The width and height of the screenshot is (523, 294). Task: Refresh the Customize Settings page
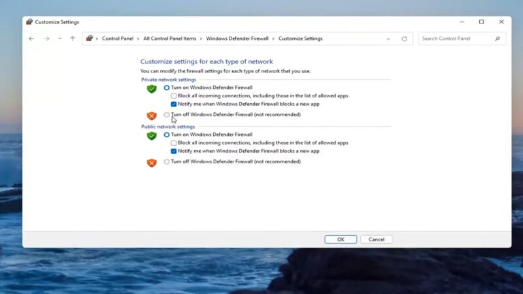[404, 39]
